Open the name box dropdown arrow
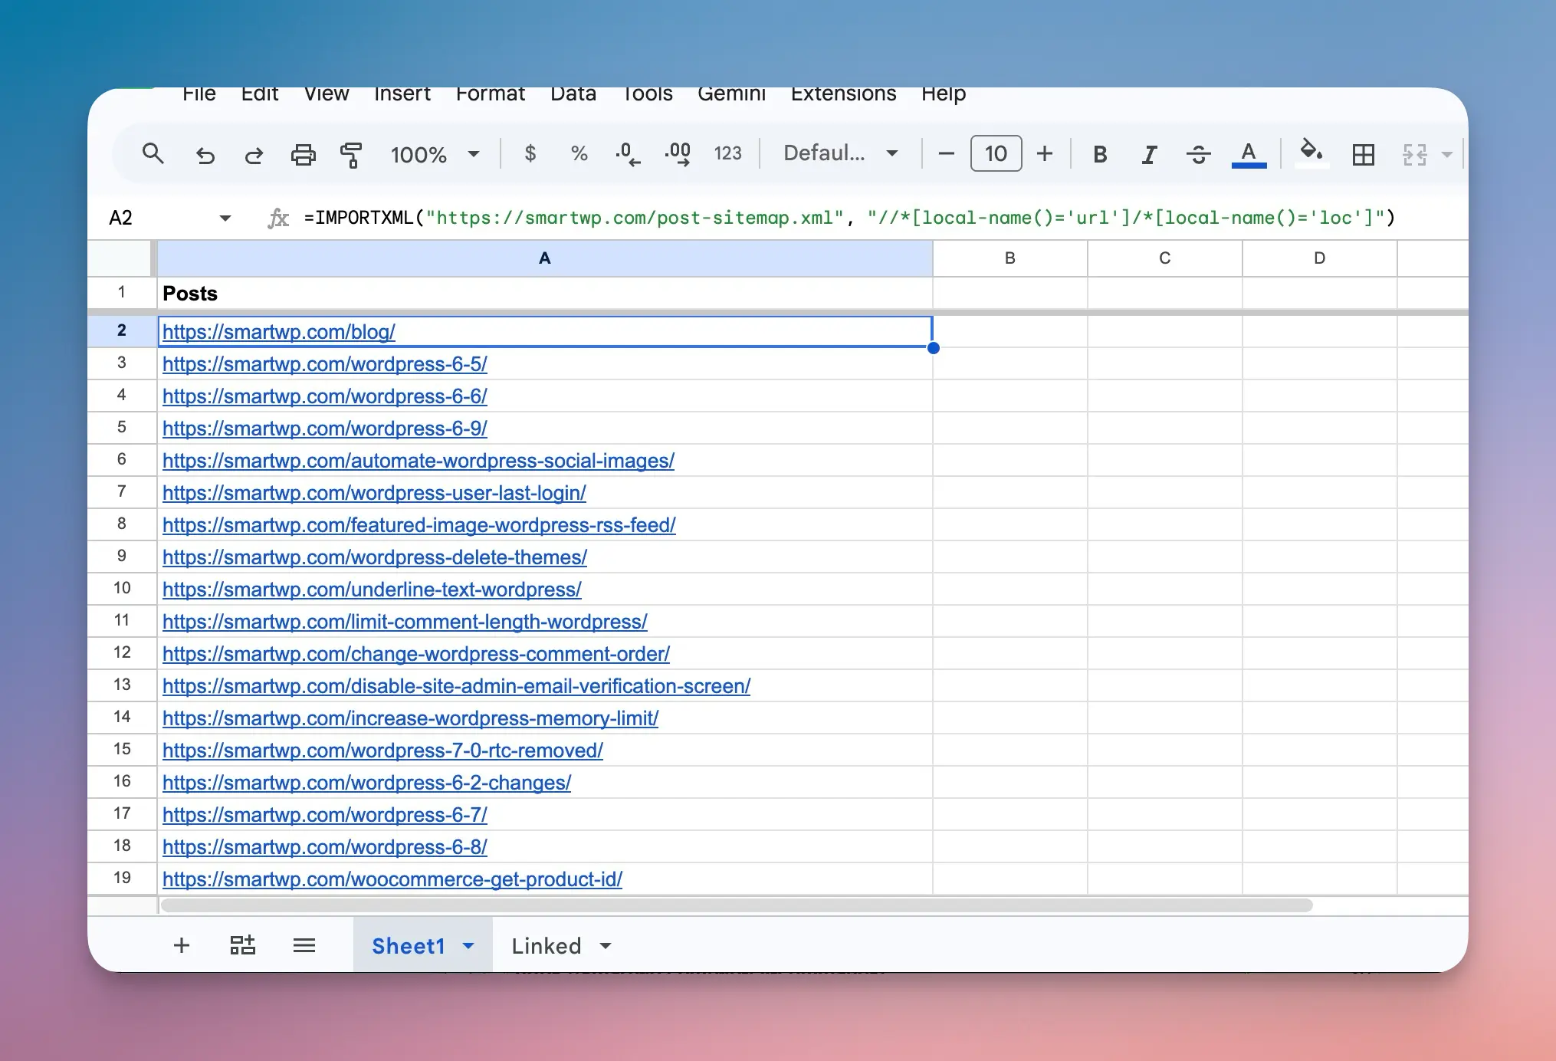Screen dimensions: 1556x1061 225,218
